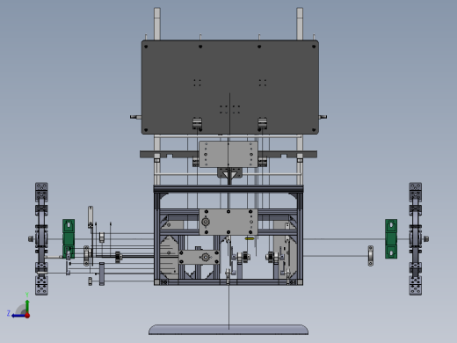This screenshot has height=343, width=457.
Task: Select the right green bearing block
Action: pos(391,238)
